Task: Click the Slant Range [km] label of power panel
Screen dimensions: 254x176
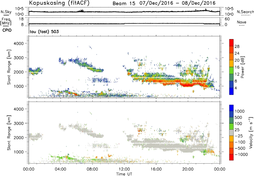Action: [9, 67]
